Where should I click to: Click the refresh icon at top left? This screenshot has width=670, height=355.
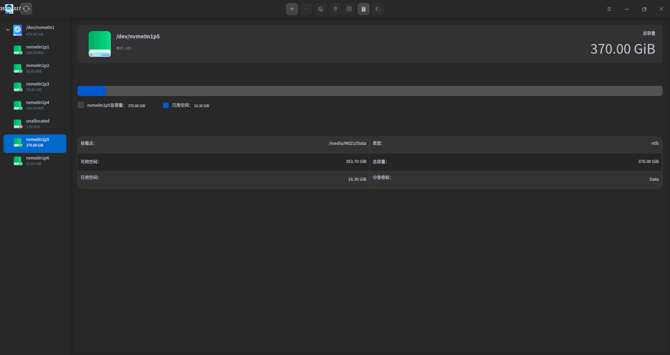pos(26,8)
